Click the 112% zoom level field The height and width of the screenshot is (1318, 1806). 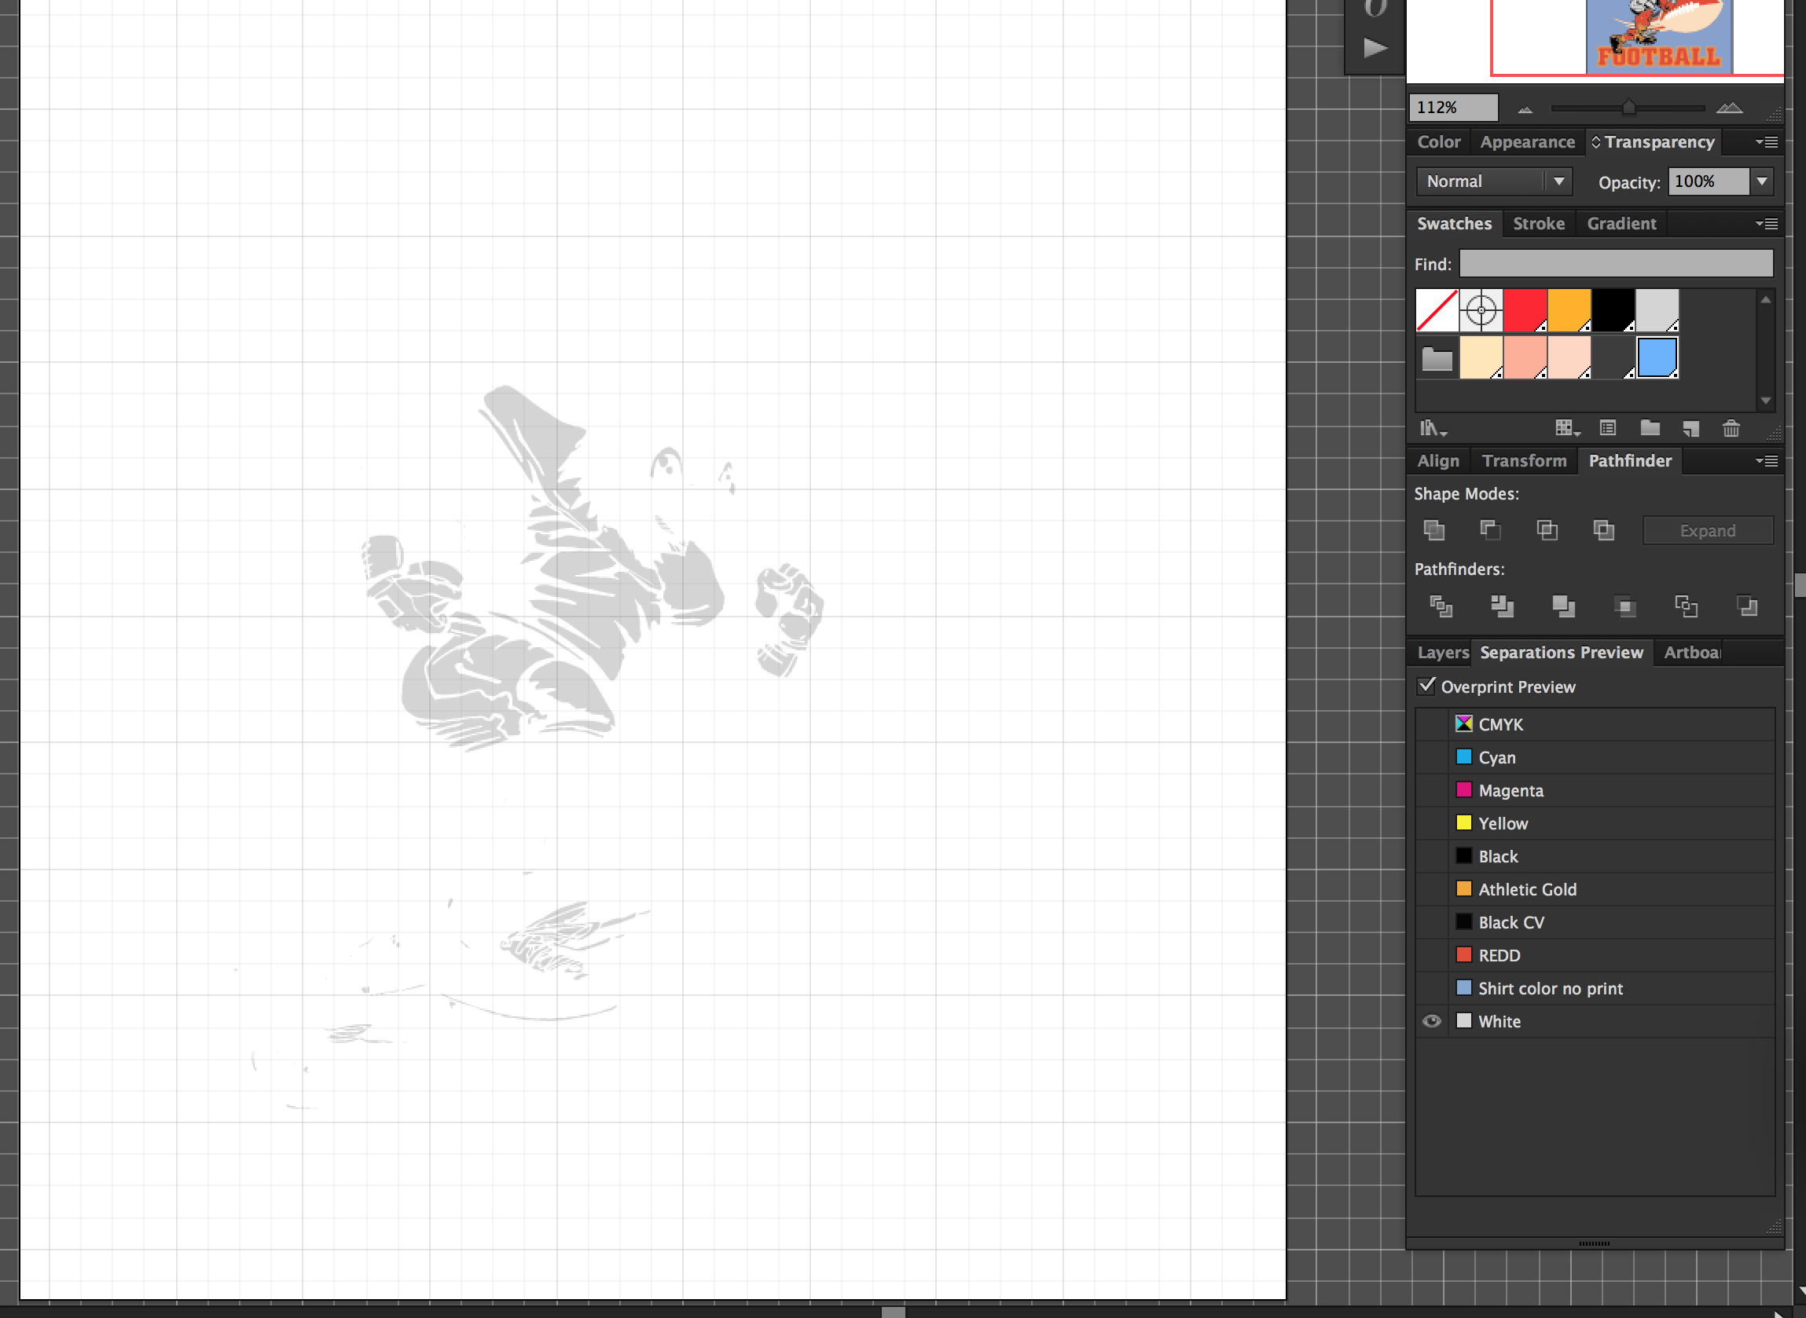(x=1452, y=108)
